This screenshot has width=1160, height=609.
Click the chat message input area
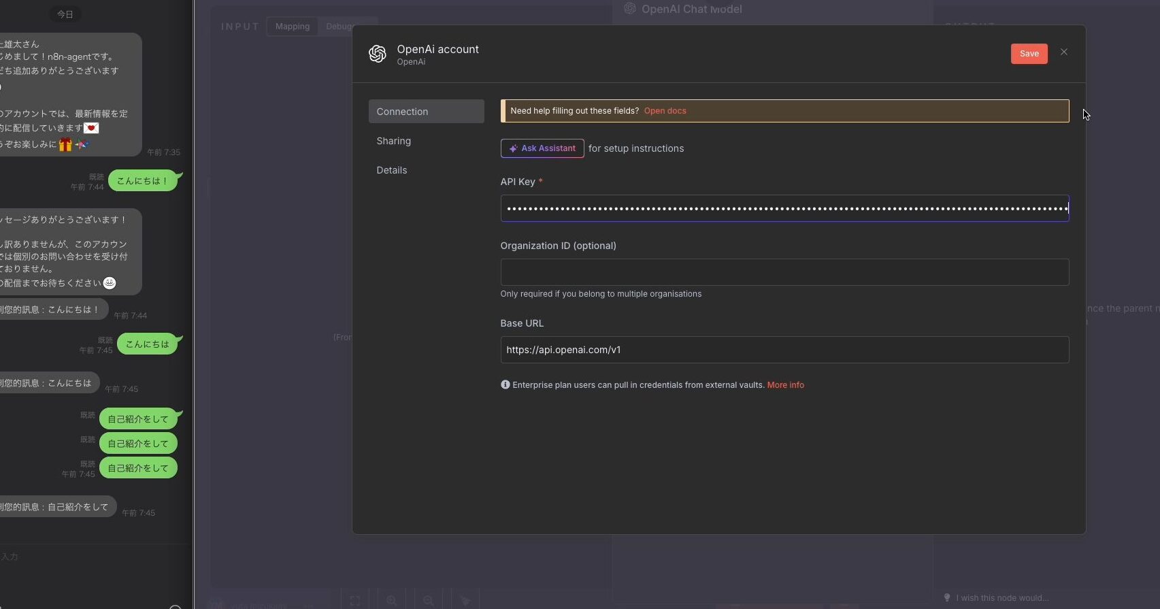pos(95,557)
